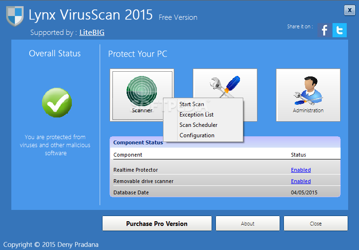Share on Facebook icon
Viewport: 359px width, 250px height.
[x=324, y=30]
